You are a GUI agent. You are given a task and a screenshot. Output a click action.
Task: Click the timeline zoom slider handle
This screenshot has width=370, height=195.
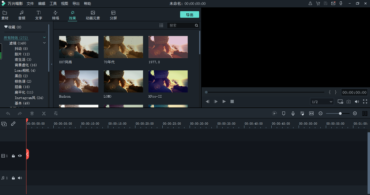click(x=340, y=113)
